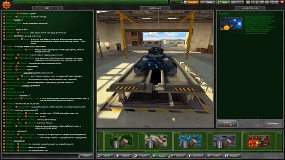The width and height of the screenshot is (285, 160).
Task: Click the 'Арена DM' battle link in chat
Action: [x=28, y=73]
